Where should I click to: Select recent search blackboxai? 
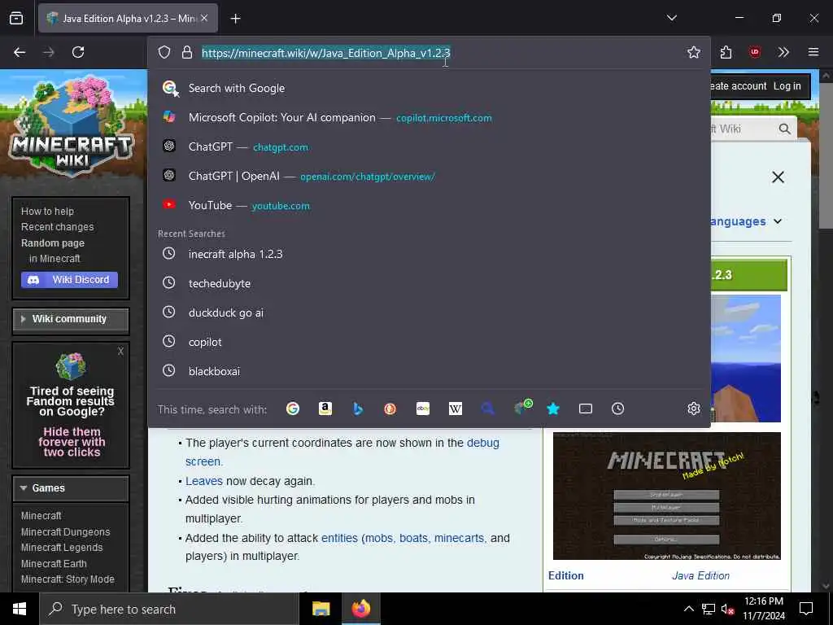429,371
